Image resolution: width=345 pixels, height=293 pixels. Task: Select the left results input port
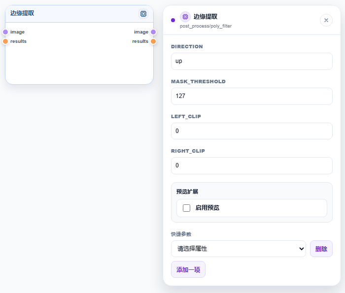click(x=5, y=41)
